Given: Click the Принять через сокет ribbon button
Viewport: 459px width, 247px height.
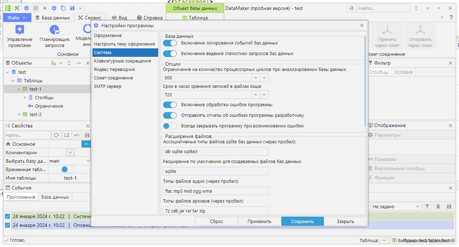Looking at the screenshot, I should pyautogui.click(x=387, y=36).
